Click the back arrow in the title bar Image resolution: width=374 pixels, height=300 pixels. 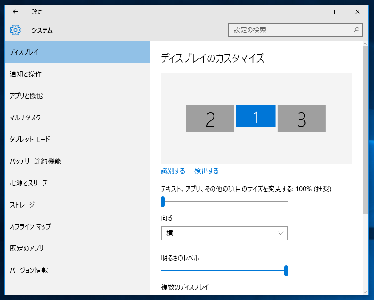(15, 12)
